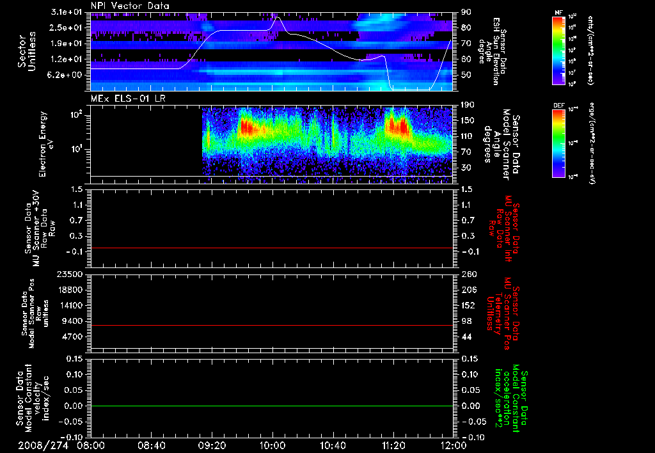Viewport: 655px width, 453px height.
Task: Click the 206 telemetry tick label
Action: tap(468, 290)
